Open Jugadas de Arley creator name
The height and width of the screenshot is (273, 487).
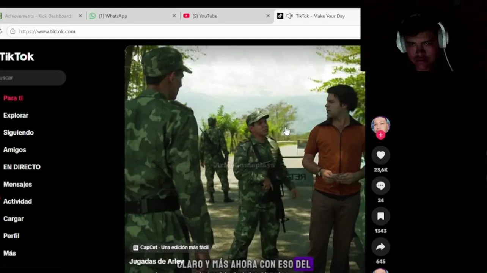pyautogui.click(x=156, y=261)
